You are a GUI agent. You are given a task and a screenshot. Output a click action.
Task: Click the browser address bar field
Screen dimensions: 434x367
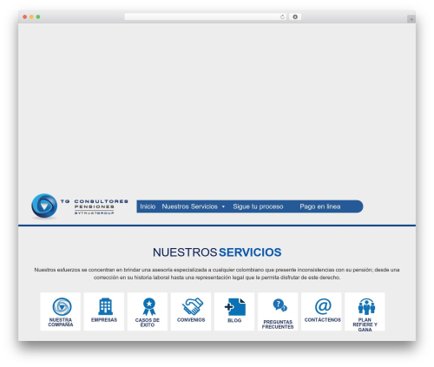coord(206,16)
